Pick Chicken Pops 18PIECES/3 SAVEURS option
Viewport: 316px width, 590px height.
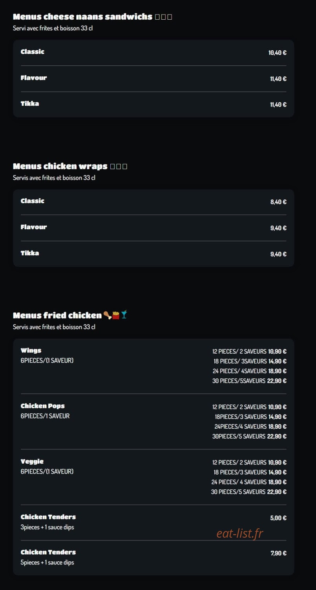250,417
